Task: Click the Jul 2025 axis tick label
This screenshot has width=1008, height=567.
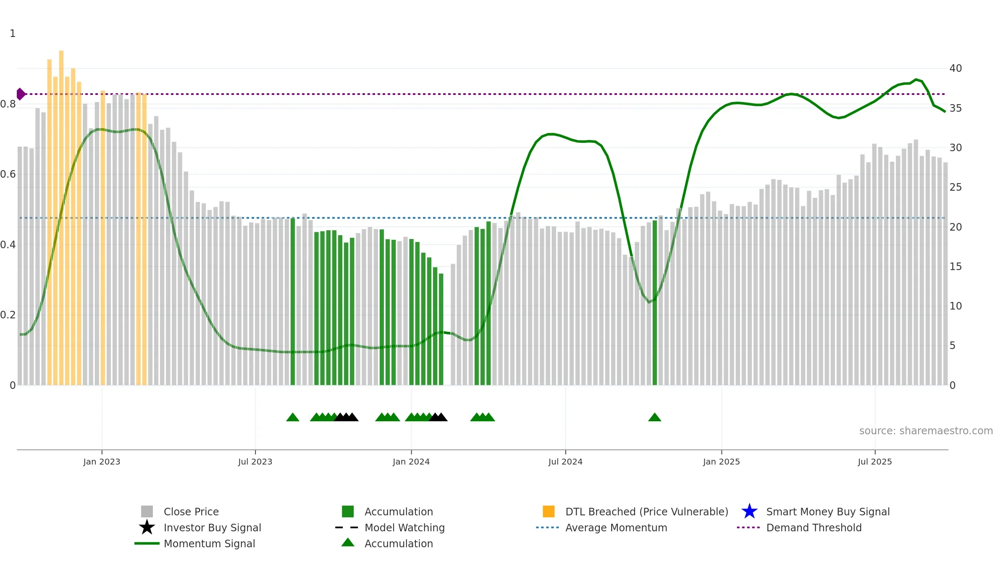Action: [875, 462]
